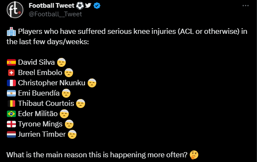Click the blue verified checkmark badge
This screenshot has height=162, width=257.
coord(97,6)
